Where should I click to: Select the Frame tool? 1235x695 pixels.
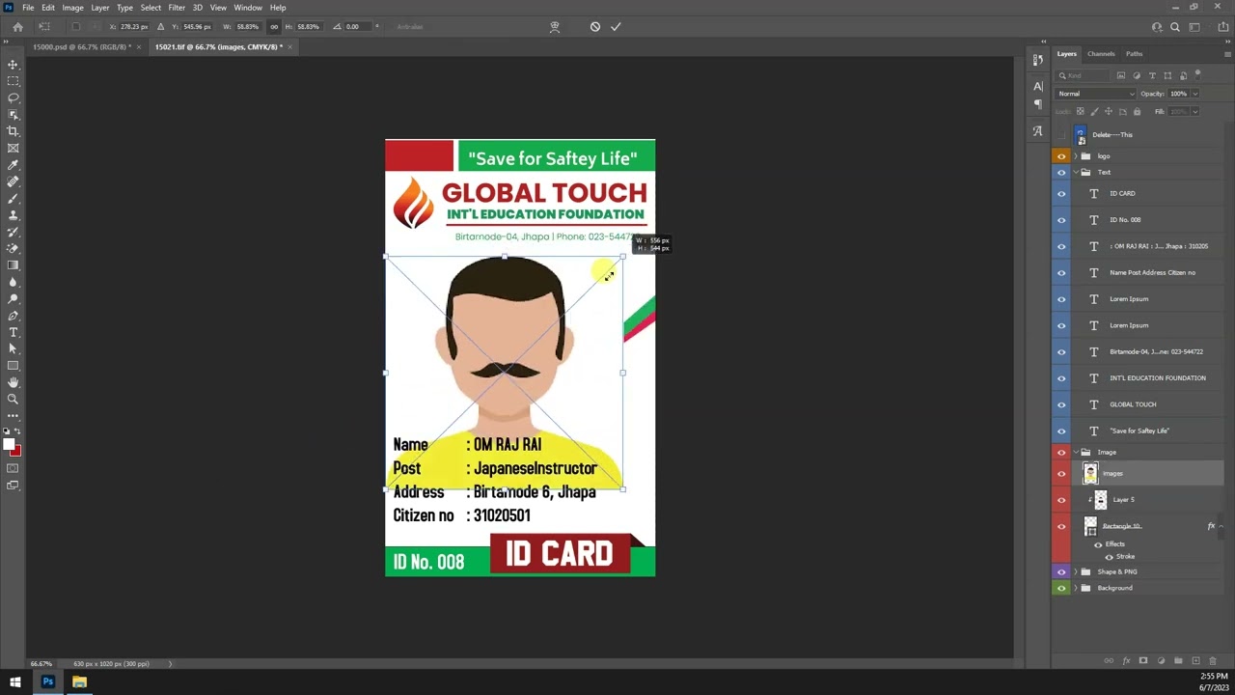pos(13,149)
